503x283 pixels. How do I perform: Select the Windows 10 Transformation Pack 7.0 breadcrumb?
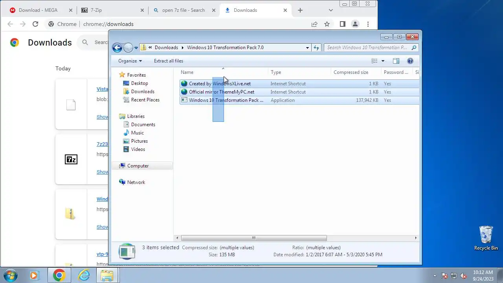[225, 48]
